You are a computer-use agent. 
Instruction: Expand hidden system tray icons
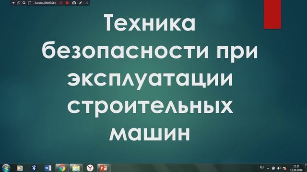point(268,168)
